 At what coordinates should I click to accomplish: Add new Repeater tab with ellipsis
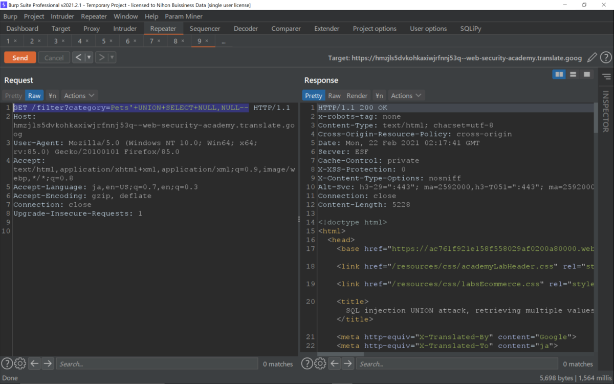pyautogui.click(x=224, y=41)
